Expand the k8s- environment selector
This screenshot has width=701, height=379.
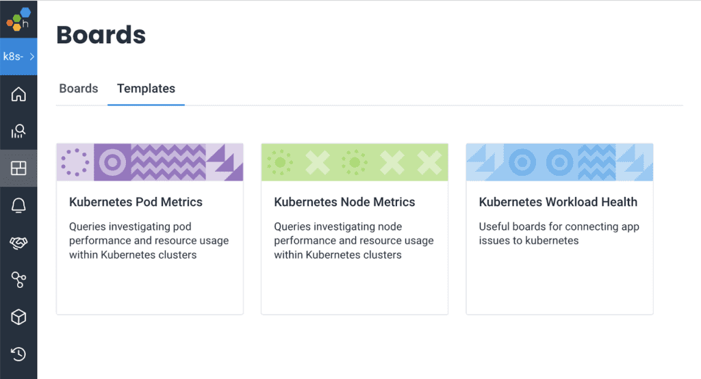tap(18, 56)
